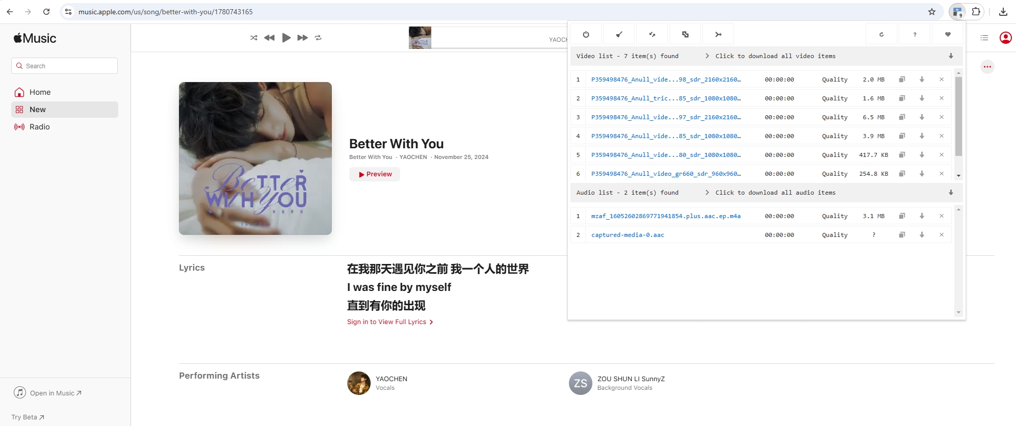Open Quality options for video item 2
Viewport: 1016px width, 426px height.
[x=835, y=98]
